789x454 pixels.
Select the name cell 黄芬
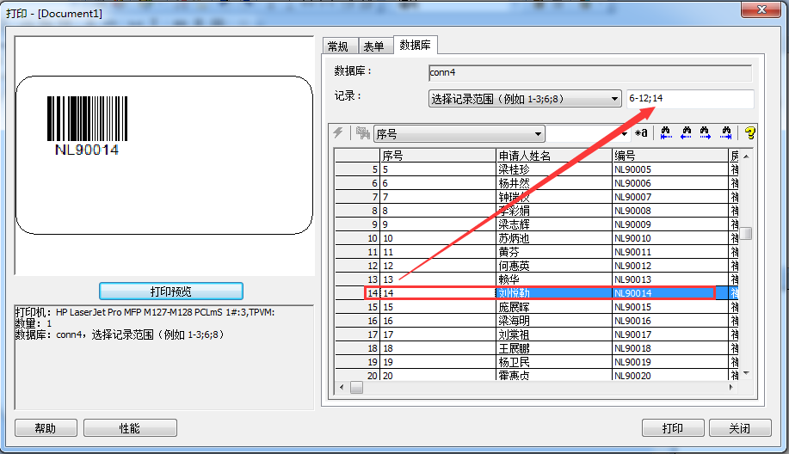(553, 252)
